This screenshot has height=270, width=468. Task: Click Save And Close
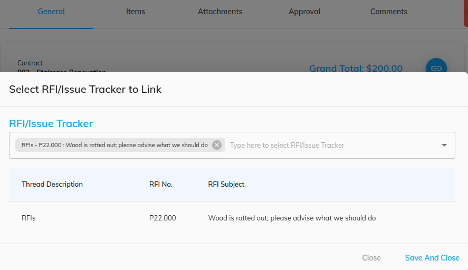[432, 258]
